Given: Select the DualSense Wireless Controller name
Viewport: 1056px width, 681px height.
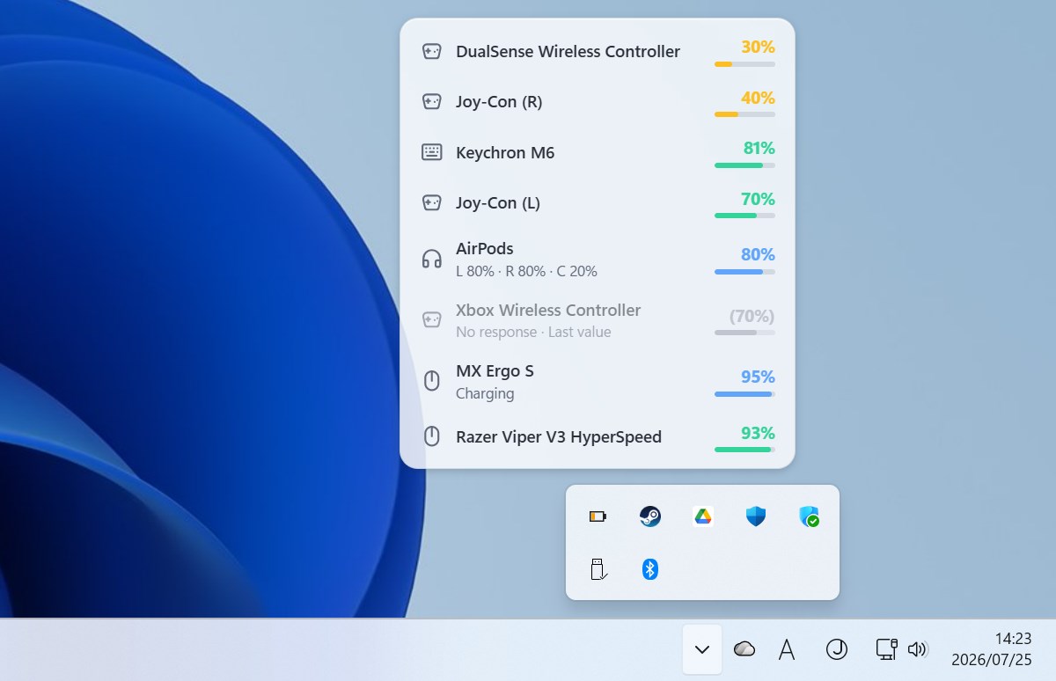Looking at the screenshot, I should pos(568,51).
